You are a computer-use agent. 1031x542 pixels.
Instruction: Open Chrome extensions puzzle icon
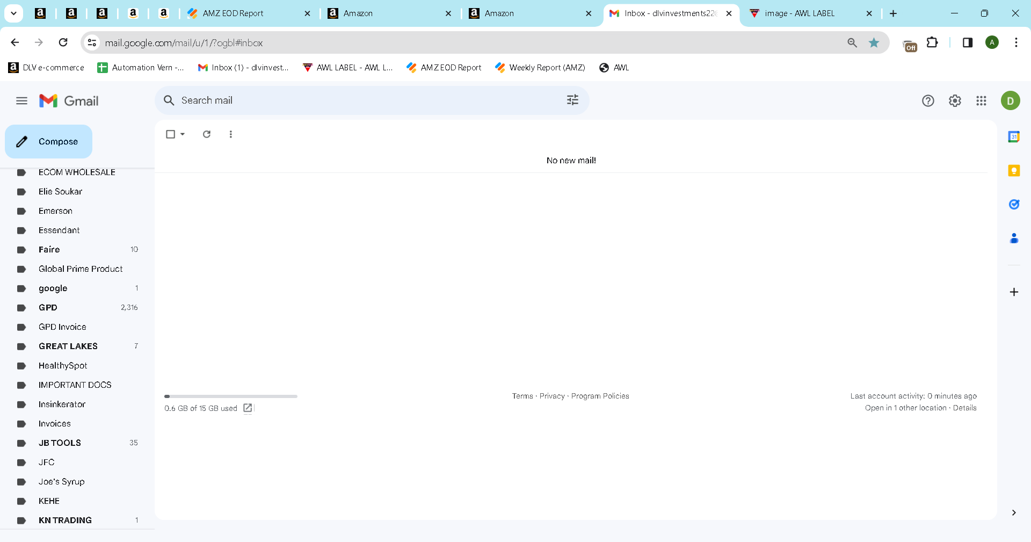(x=933, y=42)
